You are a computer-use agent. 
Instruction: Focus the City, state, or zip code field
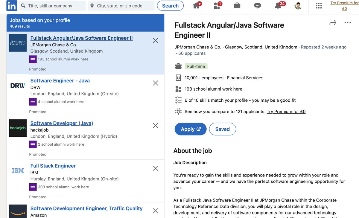121,6
